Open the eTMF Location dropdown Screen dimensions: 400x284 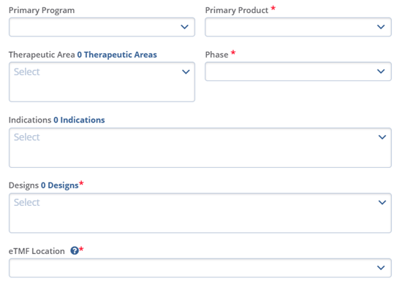[x=200, y=268]
